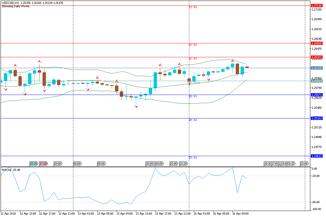
Task: Click the current price label 1.26135
Action: (x=317, y=68)
